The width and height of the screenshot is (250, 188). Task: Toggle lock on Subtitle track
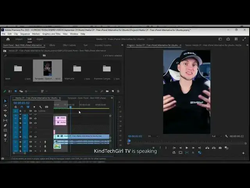(x=20, y=111)
